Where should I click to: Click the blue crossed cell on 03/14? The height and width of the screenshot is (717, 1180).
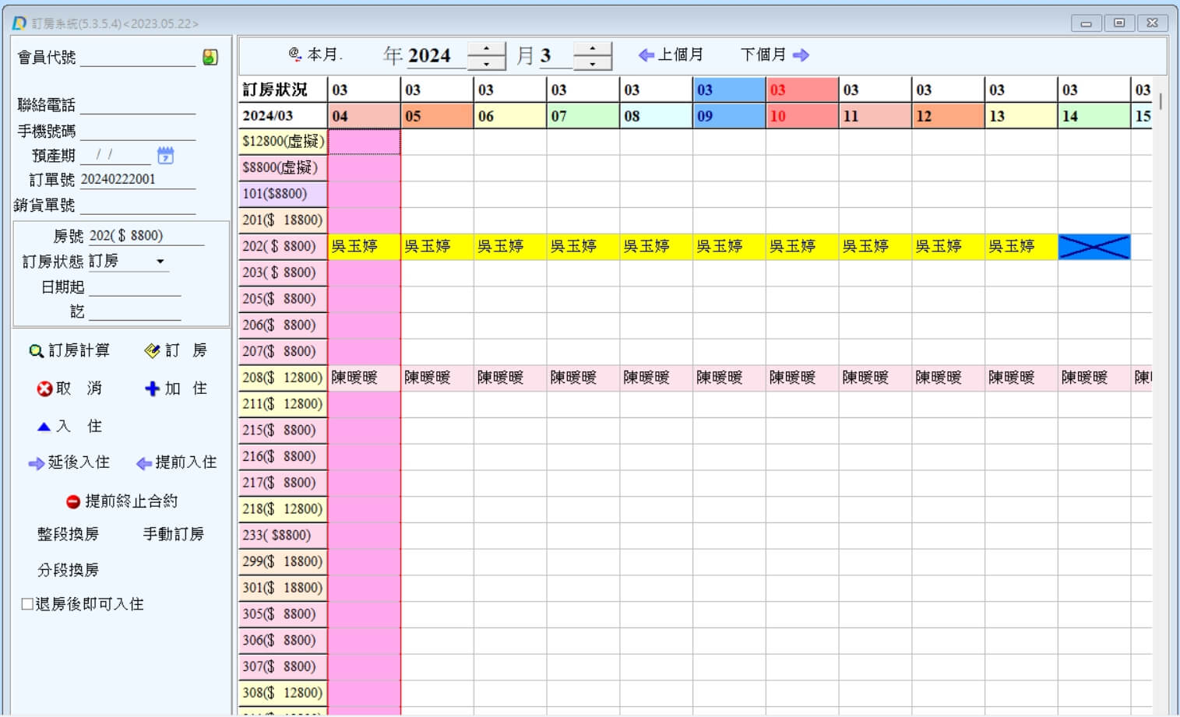tap(1094, 246)
